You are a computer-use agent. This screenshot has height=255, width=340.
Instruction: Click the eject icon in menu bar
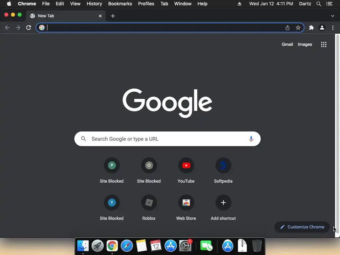tap(240, 4)
